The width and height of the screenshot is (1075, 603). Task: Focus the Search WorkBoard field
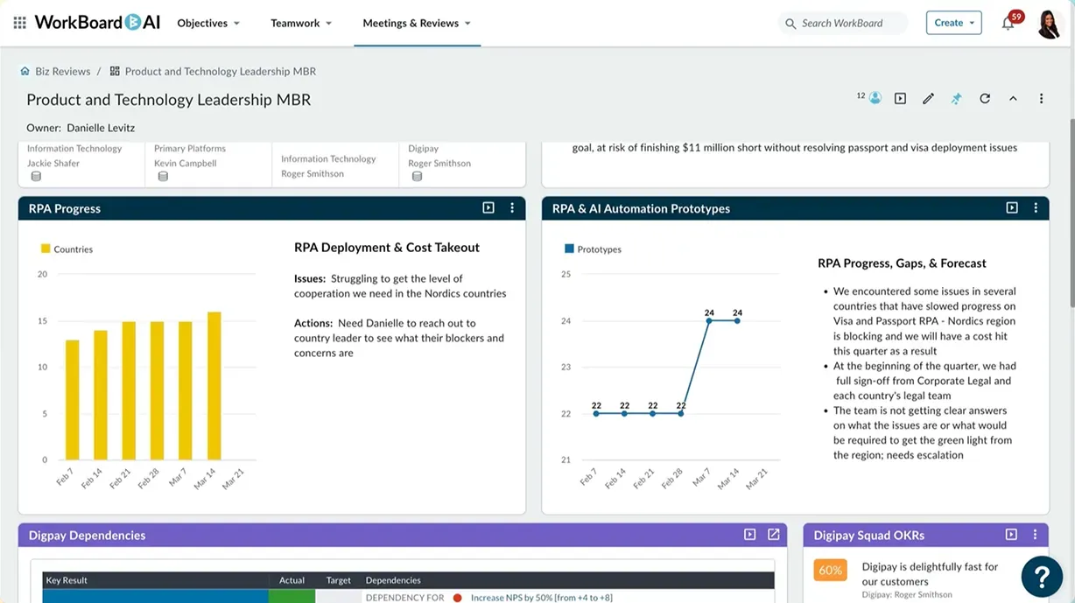pos(842,23)
